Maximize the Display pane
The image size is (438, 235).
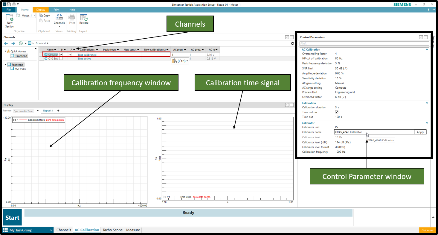tap(292, 105)
